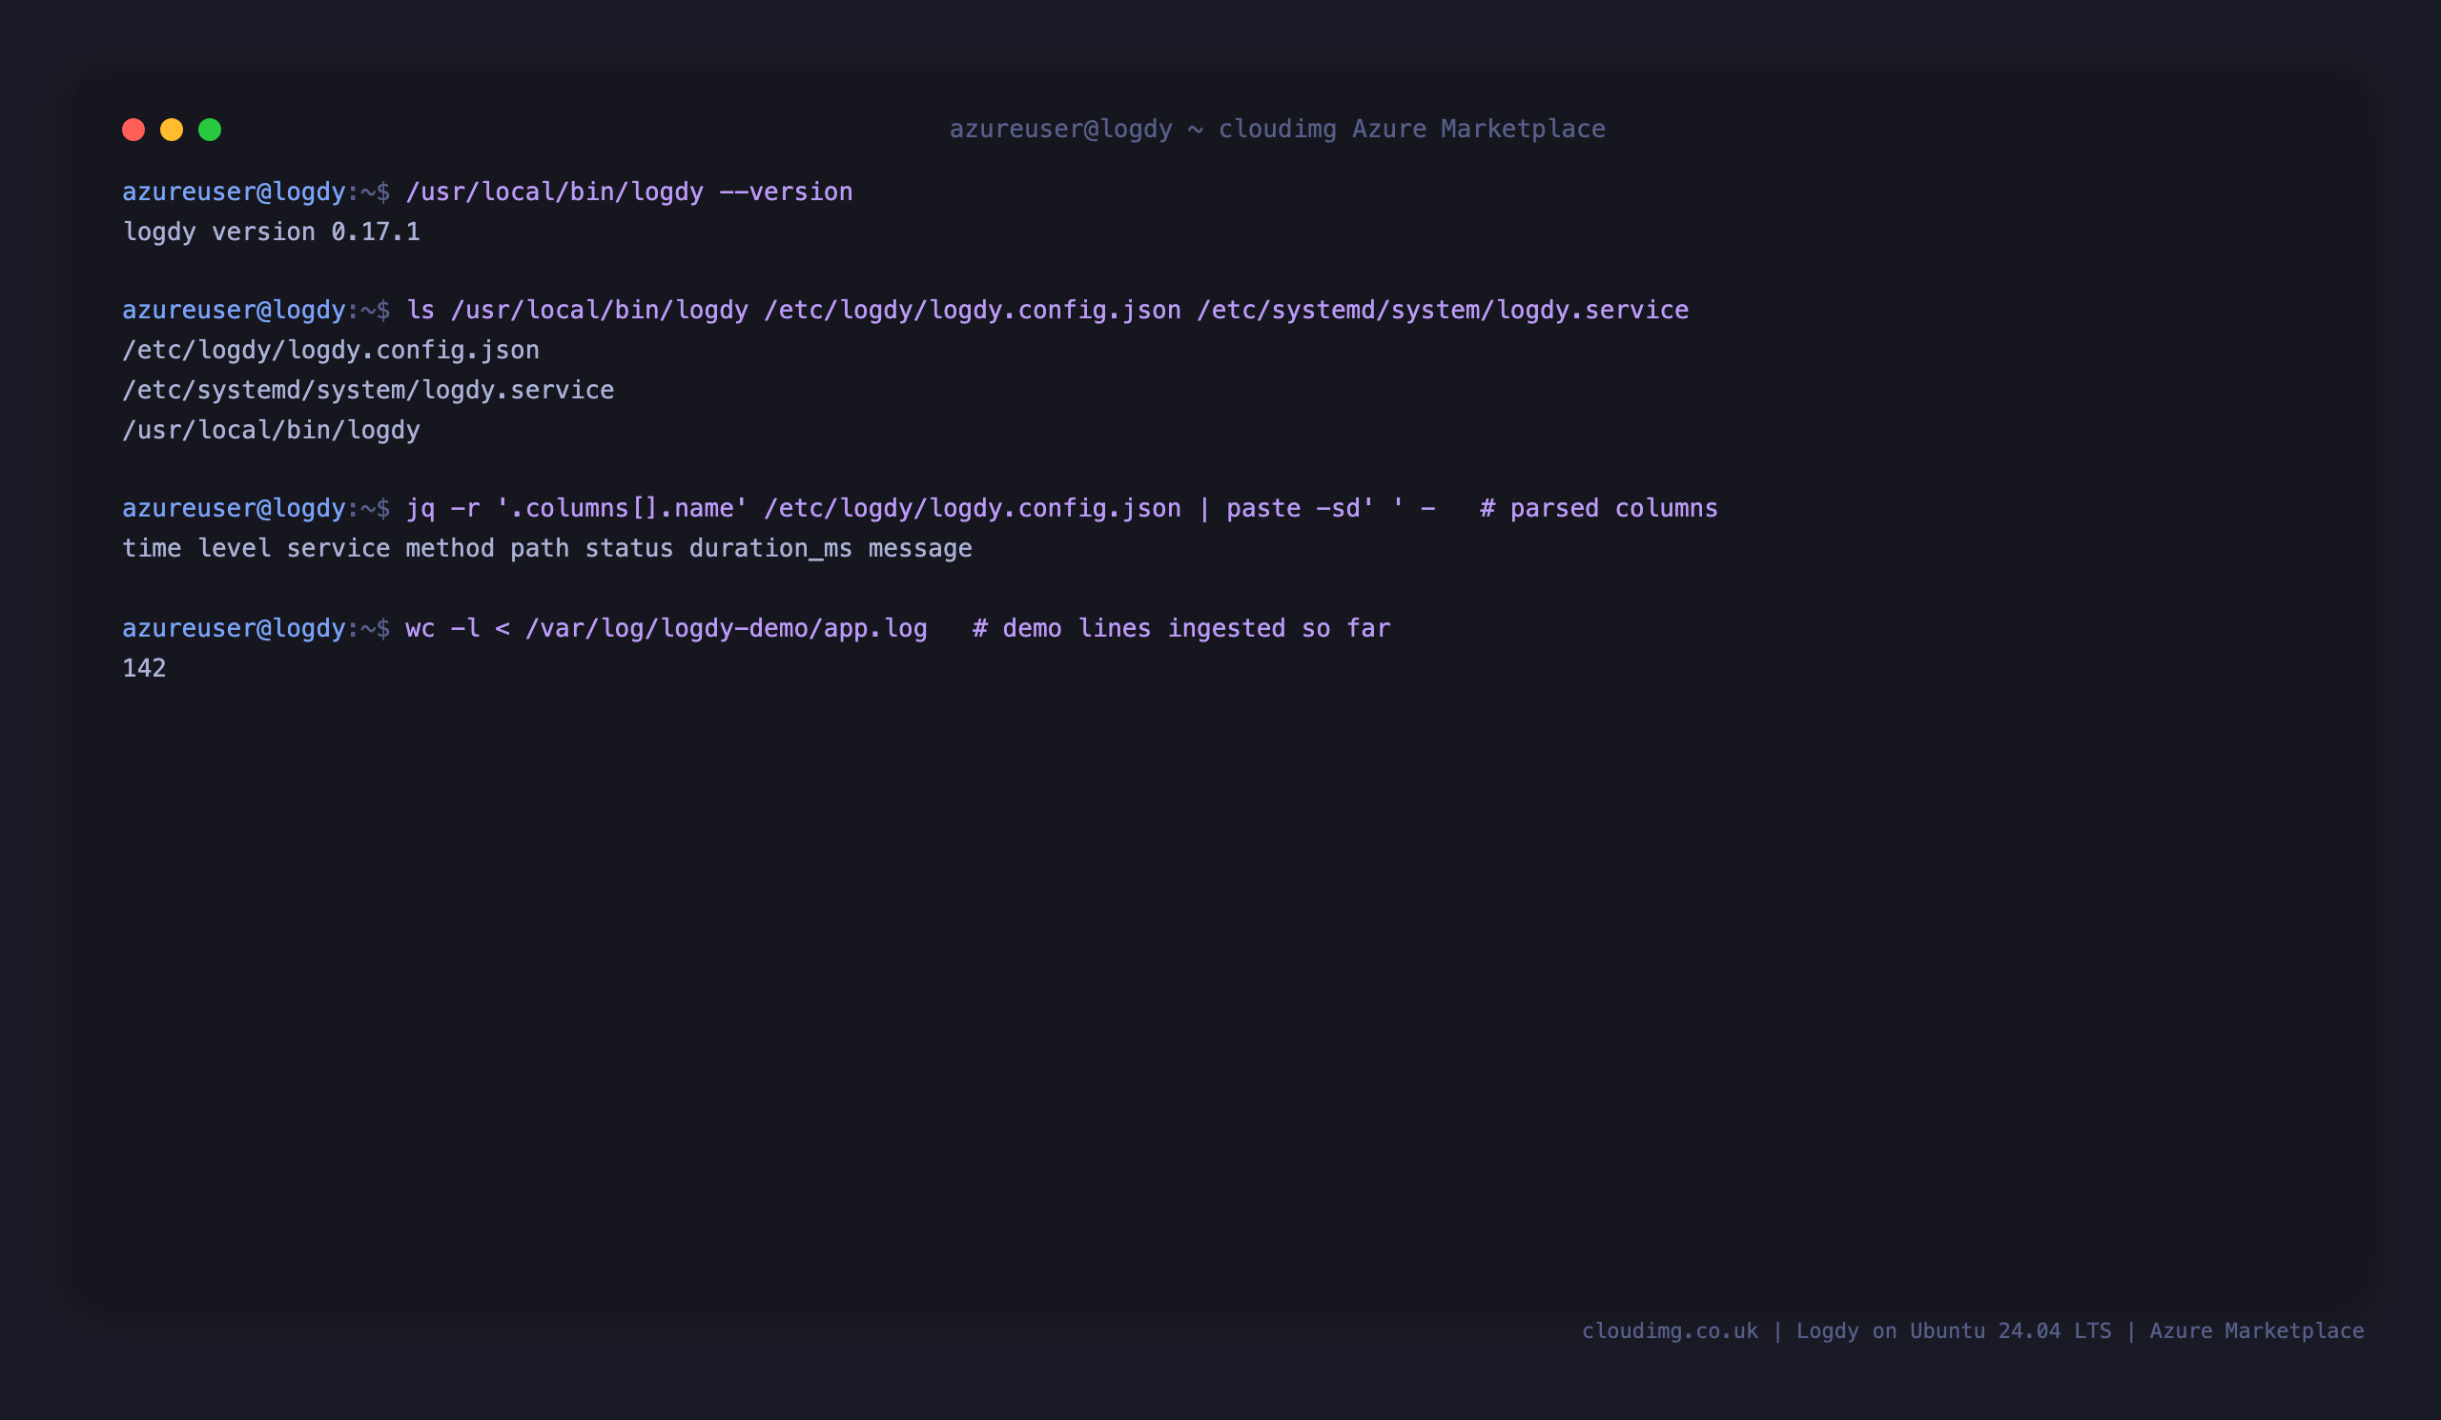Click the output line '/usr/local/bin/logdy'
Viewport: 2441px width, 1420px height.
click(271, 430)
